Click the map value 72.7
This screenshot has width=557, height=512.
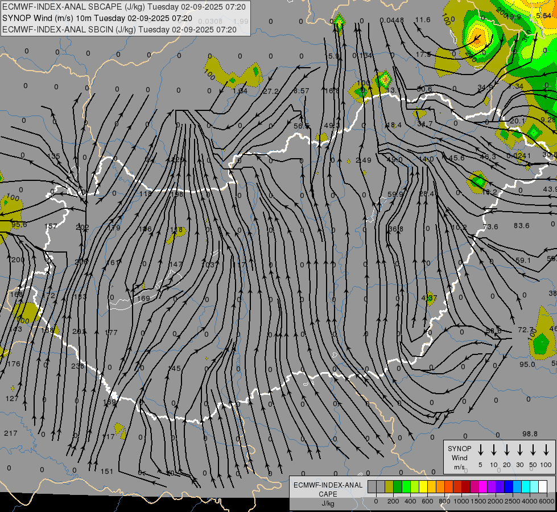coord(525,330)
